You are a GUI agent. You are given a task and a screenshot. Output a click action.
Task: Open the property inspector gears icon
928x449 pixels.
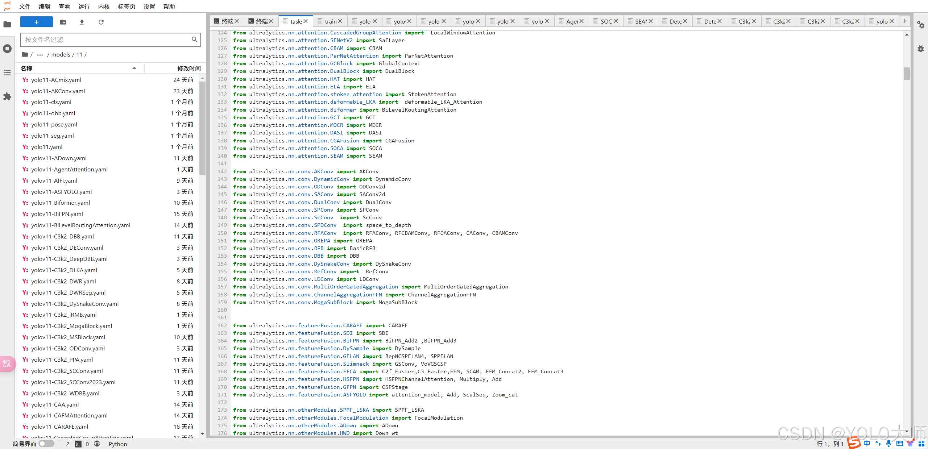(x=921, y=25)
